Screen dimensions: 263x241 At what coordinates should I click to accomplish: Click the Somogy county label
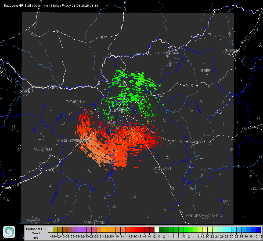pos(54,198)
